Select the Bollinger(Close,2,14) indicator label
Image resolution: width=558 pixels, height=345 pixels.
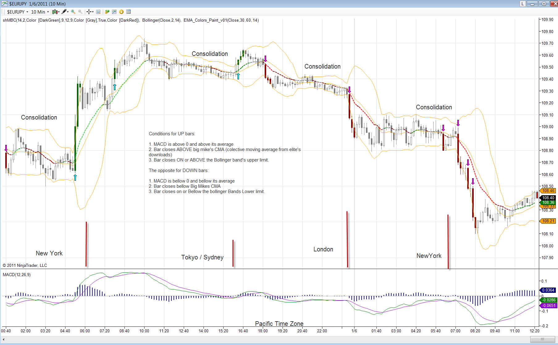coord(162,20)
